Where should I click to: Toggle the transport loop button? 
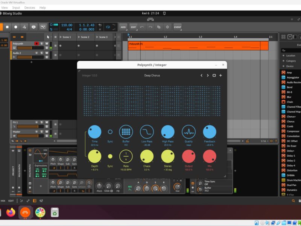[108, 27]
